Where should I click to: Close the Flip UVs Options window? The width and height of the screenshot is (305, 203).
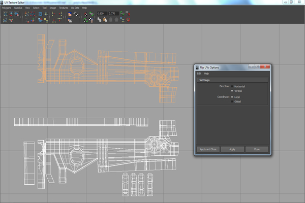[x=265, y=66]
